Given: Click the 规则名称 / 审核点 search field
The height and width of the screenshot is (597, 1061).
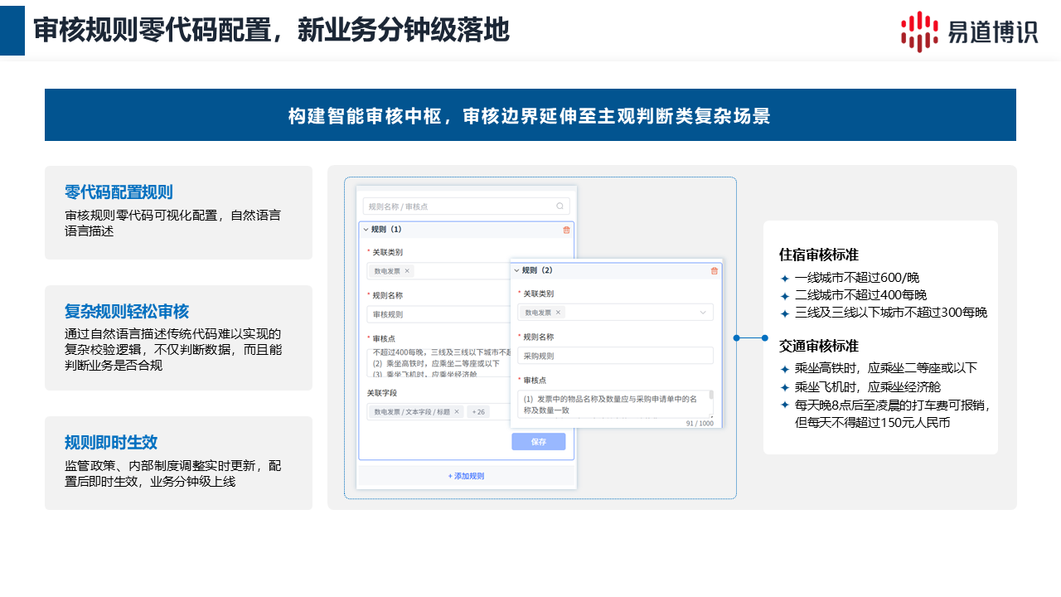Looking at the screenshot, I should coord(460,206).
